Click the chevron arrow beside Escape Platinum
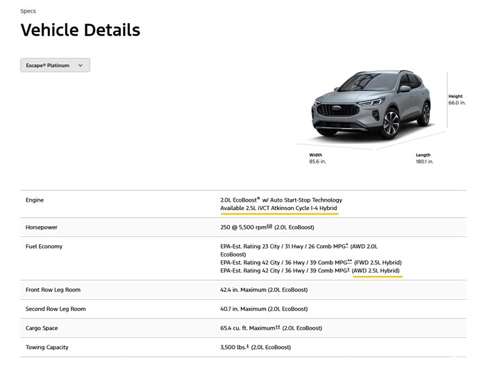Screen dimensions: 486x365 (x=81, y=65)
